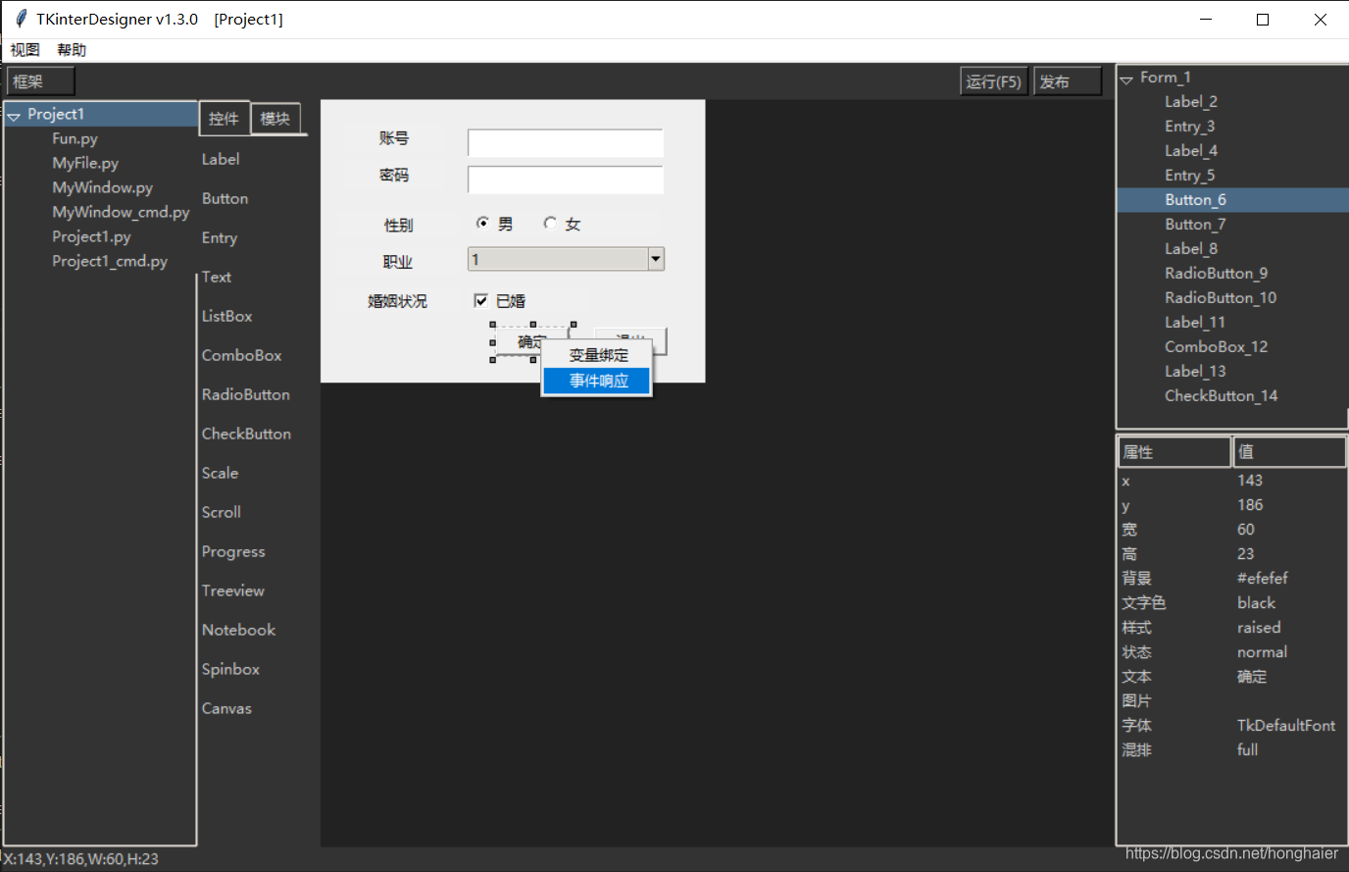Pick the Progress widget from palette
The image size is (1349, 872).
point(233,551)
